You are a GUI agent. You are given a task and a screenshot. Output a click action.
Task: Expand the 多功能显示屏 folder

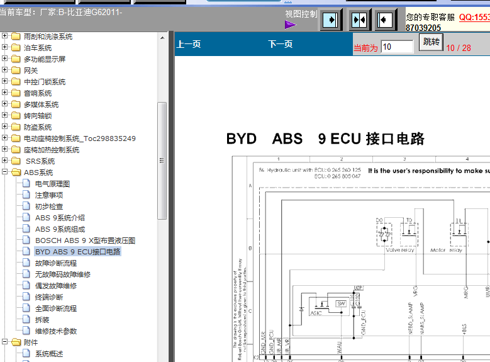(x=4, y=59)
